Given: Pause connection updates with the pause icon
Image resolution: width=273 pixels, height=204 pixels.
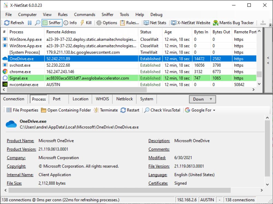Looking at the screenshot, I should [x=29, y=23].
